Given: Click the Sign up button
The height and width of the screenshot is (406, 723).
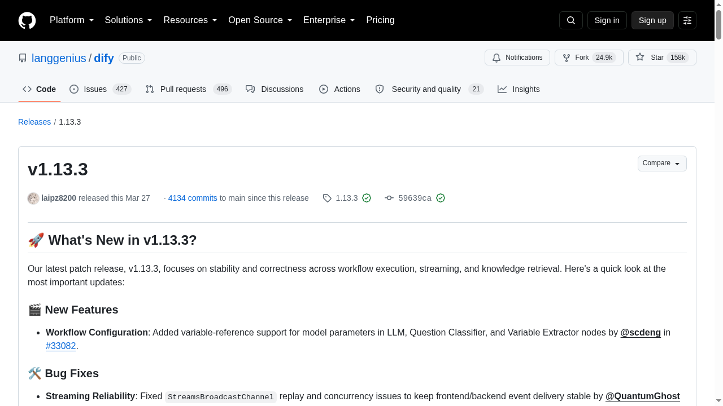Looking at the screenshot, I should point(652,20).
